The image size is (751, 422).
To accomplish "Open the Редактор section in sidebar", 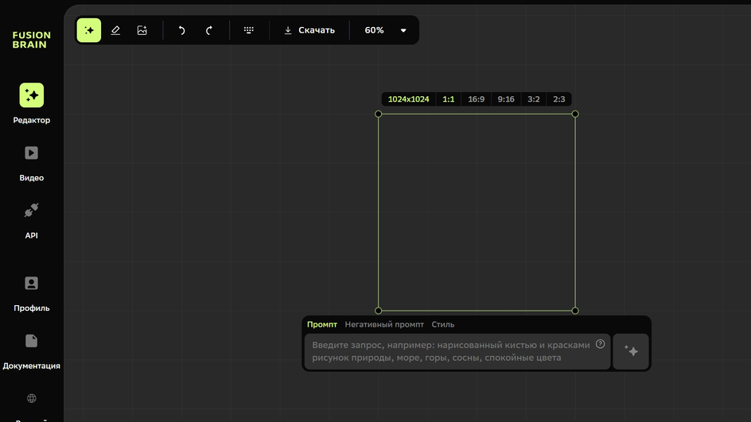I will [x=32, y=103].
